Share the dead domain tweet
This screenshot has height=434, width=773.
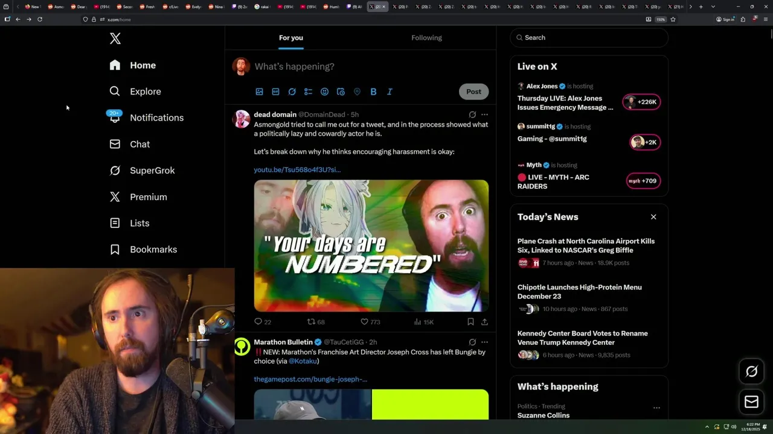click(x=484, y=322)
